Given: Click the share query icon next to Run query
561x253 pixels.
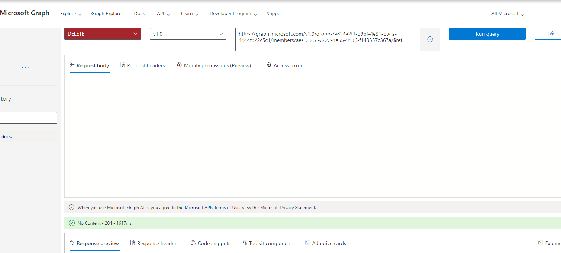Looking at the screenshot, I should click(x=551, y=33).
